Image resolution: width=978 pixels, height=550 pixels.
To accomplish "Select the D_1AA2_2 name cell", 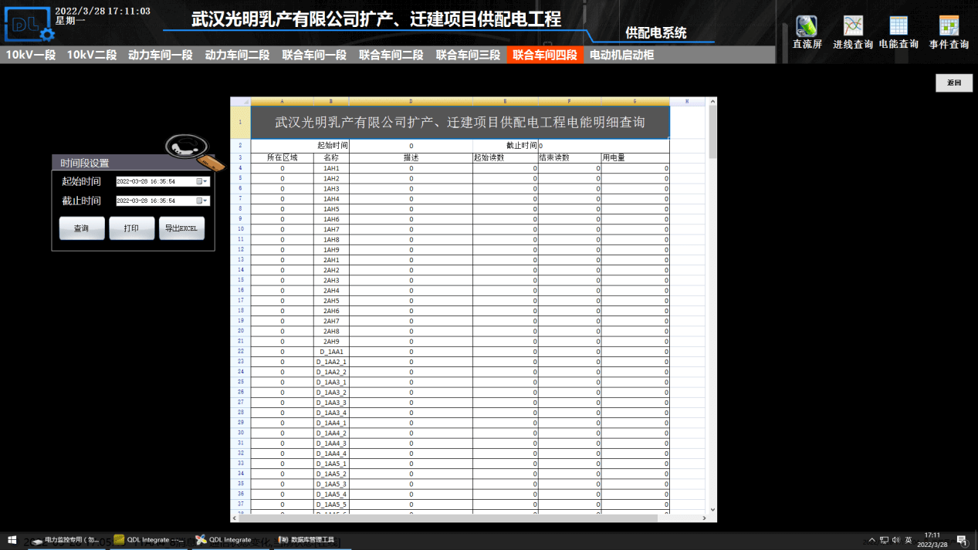I will click(331, 372).
